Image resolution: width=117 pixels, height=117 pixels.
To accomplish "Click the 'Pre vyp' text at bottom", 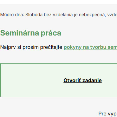I will [x=108, y=114].
